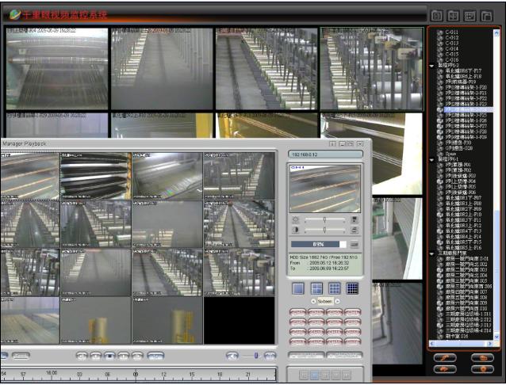This screenshot has height=385, width=506.
Task: Click the camera tree scroll-up arrow
Action: click(x=496, y=32)
